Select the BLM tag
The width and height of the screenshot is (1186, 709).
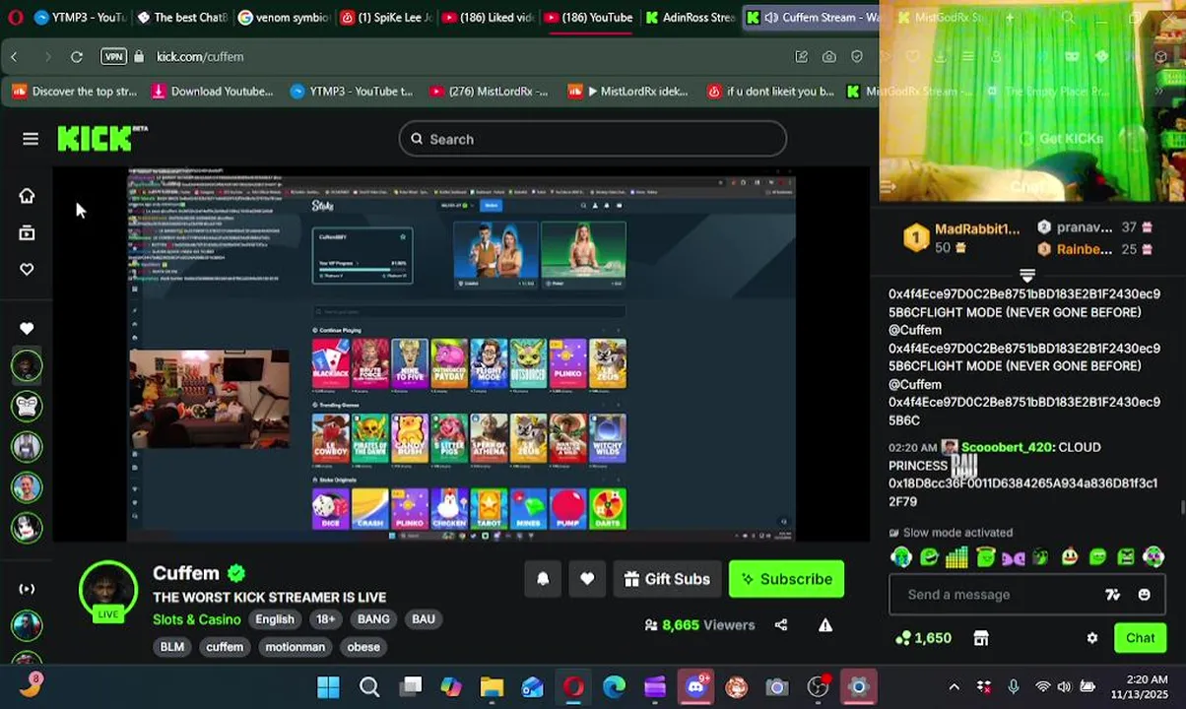[172, 647]
